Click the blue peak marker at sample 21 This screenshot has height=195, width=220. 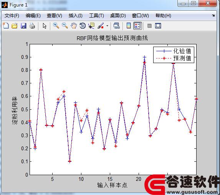click(144, 57)
